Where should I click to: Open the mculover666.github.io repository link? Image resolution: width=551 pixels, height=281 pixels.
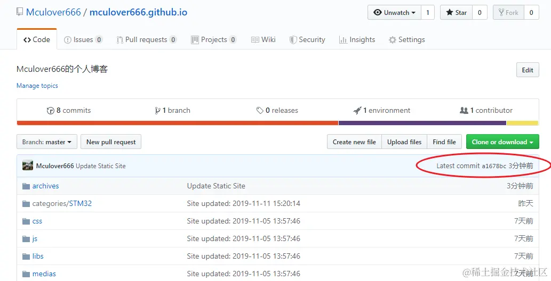(x=139, y=12)
